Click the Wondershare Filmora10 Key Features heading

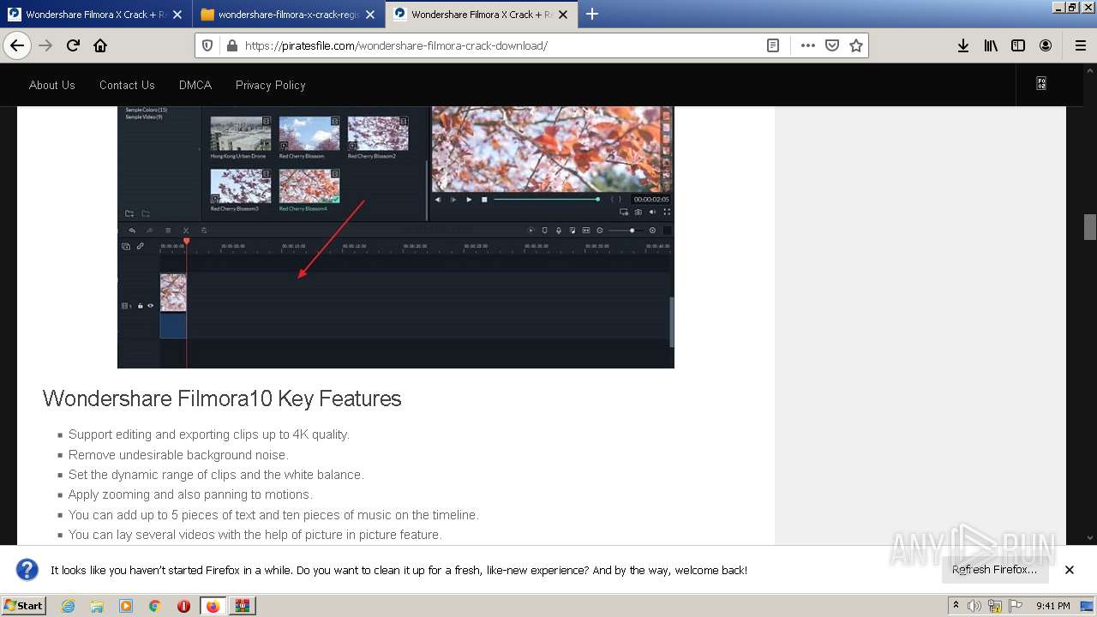[x=222, y=398]
